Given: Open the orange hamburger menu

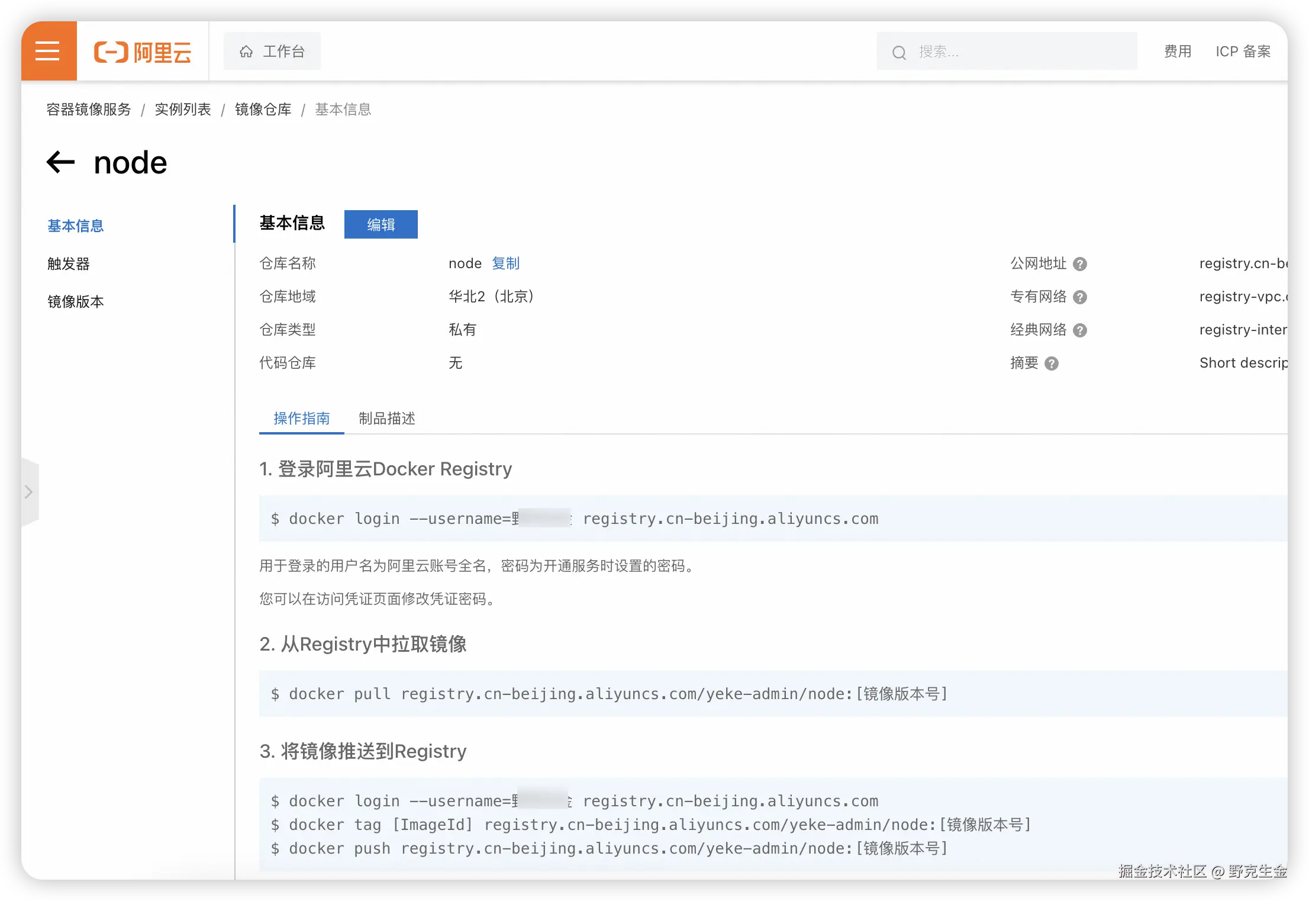Looking at the screenshot, I should [48, 52].
